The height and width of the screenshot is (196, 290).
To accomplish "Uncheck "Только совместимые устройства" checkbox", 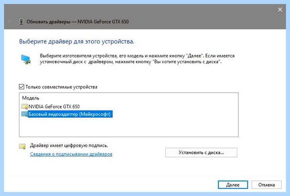I will click(x=21, y=86).
